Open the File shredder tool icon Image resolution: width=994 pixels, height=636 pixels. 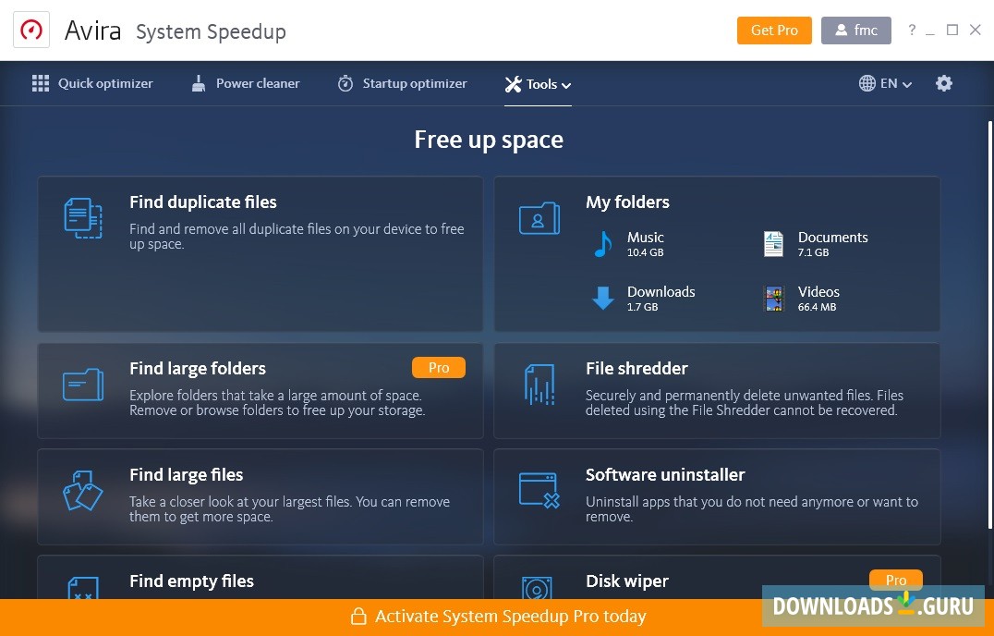[x=539, y=385]
